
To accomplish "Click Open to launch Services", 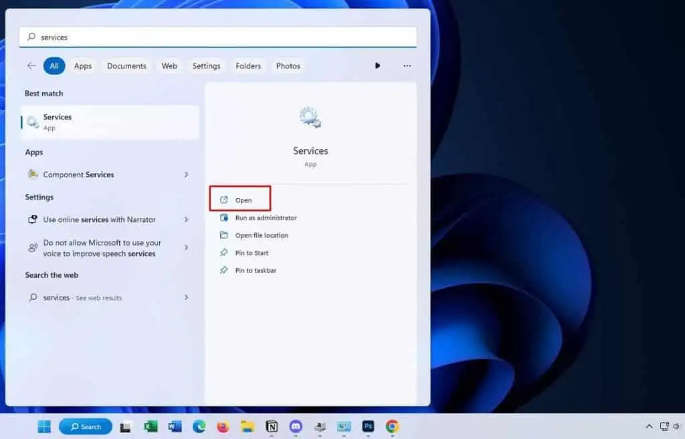I will tap(243, 199).
